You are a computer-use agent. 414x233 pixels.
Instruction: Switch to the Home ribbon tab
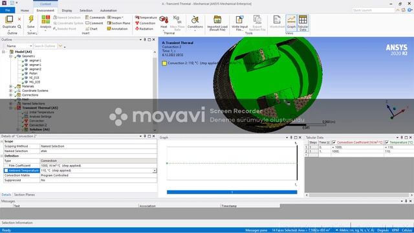(25, 10)
